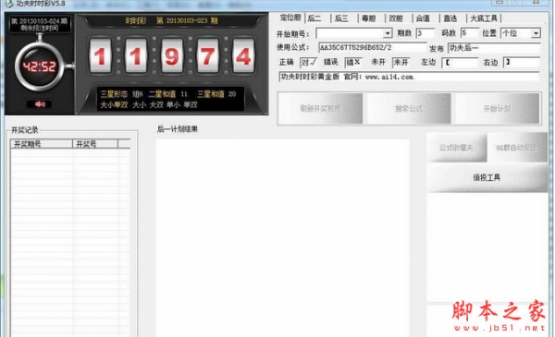Click the 刷新开奖视频 button
Screen dimensions: 555x337
320,108
